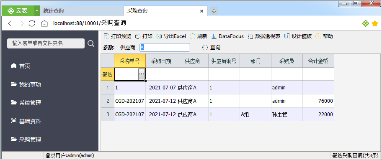Click the green diamond icon near bookmarks

(x=365, y=23)
